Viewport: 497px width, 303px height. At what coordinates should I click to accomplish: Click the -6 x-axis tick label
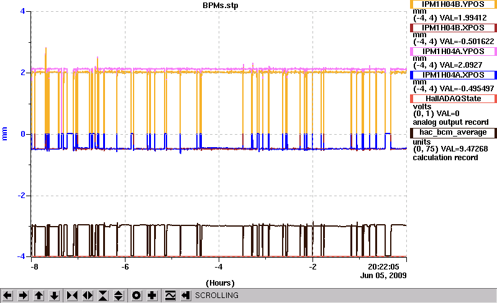(125, 267)
